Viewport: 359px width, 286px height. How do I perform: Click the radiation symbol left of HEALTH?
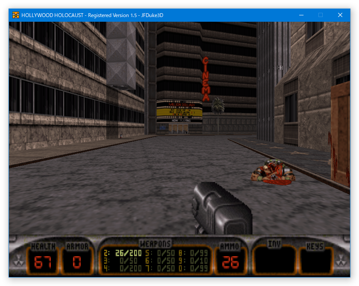(18, 260)
